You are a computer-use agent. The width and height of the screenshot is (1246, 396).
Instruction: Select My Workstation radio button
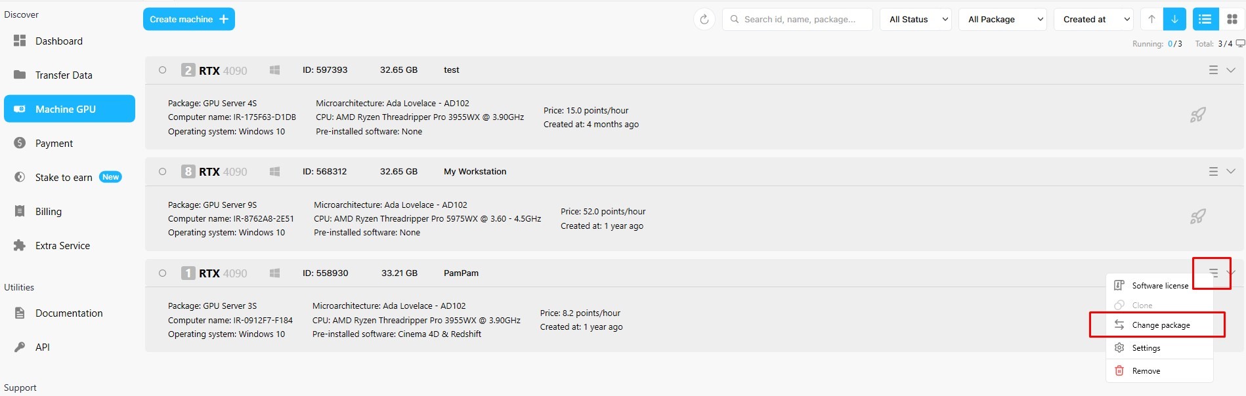pos(162,172)
